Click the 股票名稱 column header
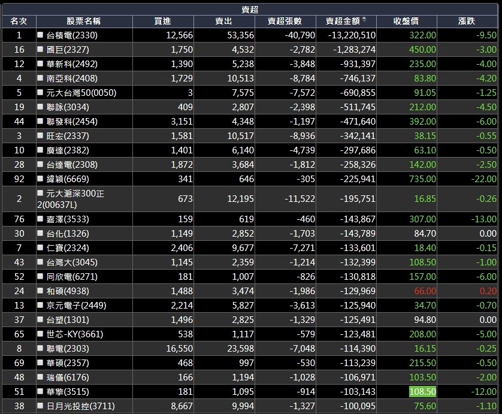 click(x=84, y=21)
